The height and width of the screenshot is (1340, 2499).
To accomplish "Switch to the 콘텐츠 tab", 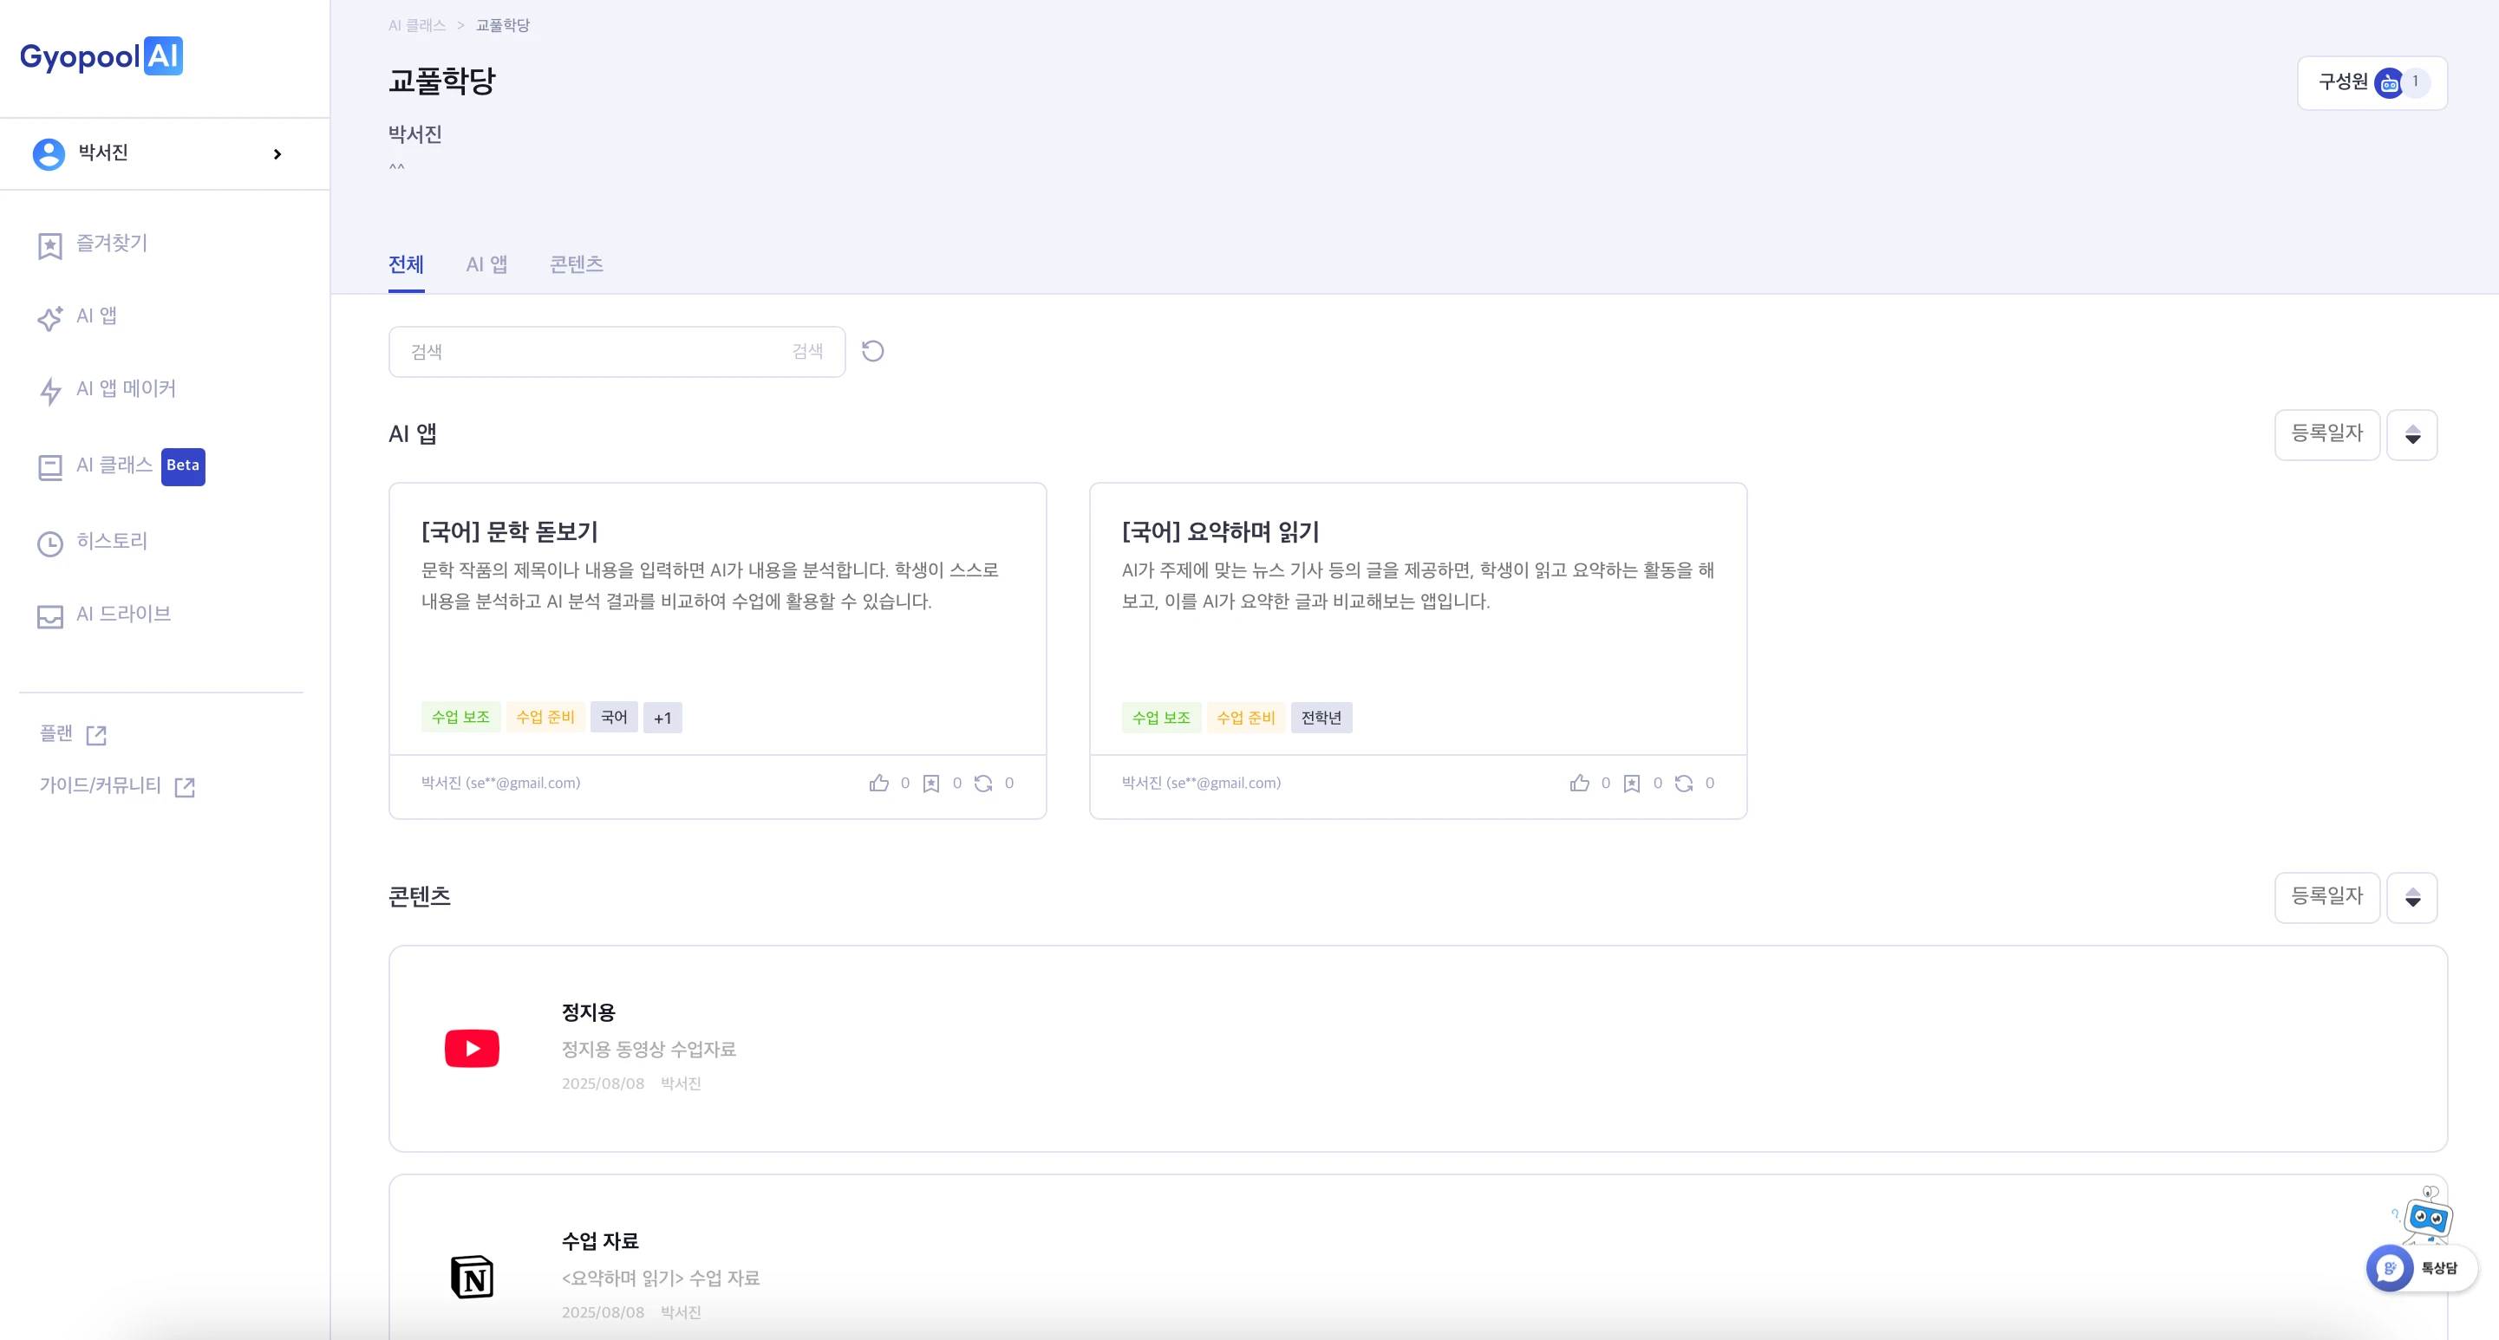I will [x=577, y=264].
